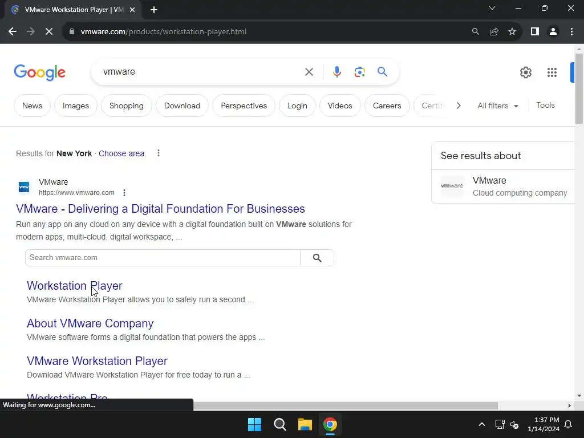Show hidden system tray icons
The width and height of the screenshot is (584, 438).
[481, 424]
